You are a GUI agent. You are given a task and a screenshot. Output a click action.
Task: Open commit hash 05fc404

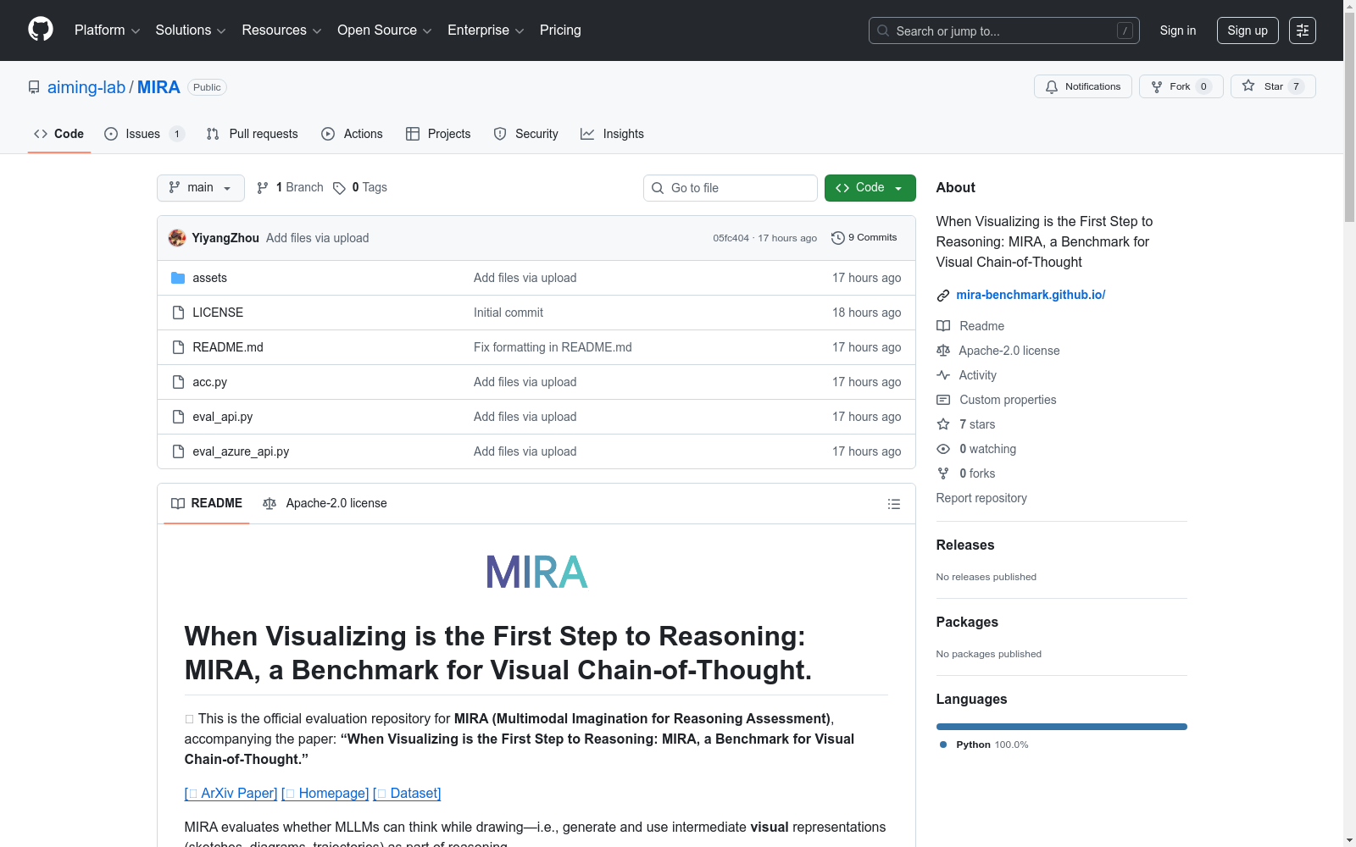[731, 238]
